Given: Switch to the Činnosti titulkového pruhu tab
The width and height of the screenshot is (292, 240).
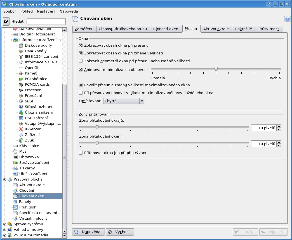Looking at the screenshot, I should (123, 29).
